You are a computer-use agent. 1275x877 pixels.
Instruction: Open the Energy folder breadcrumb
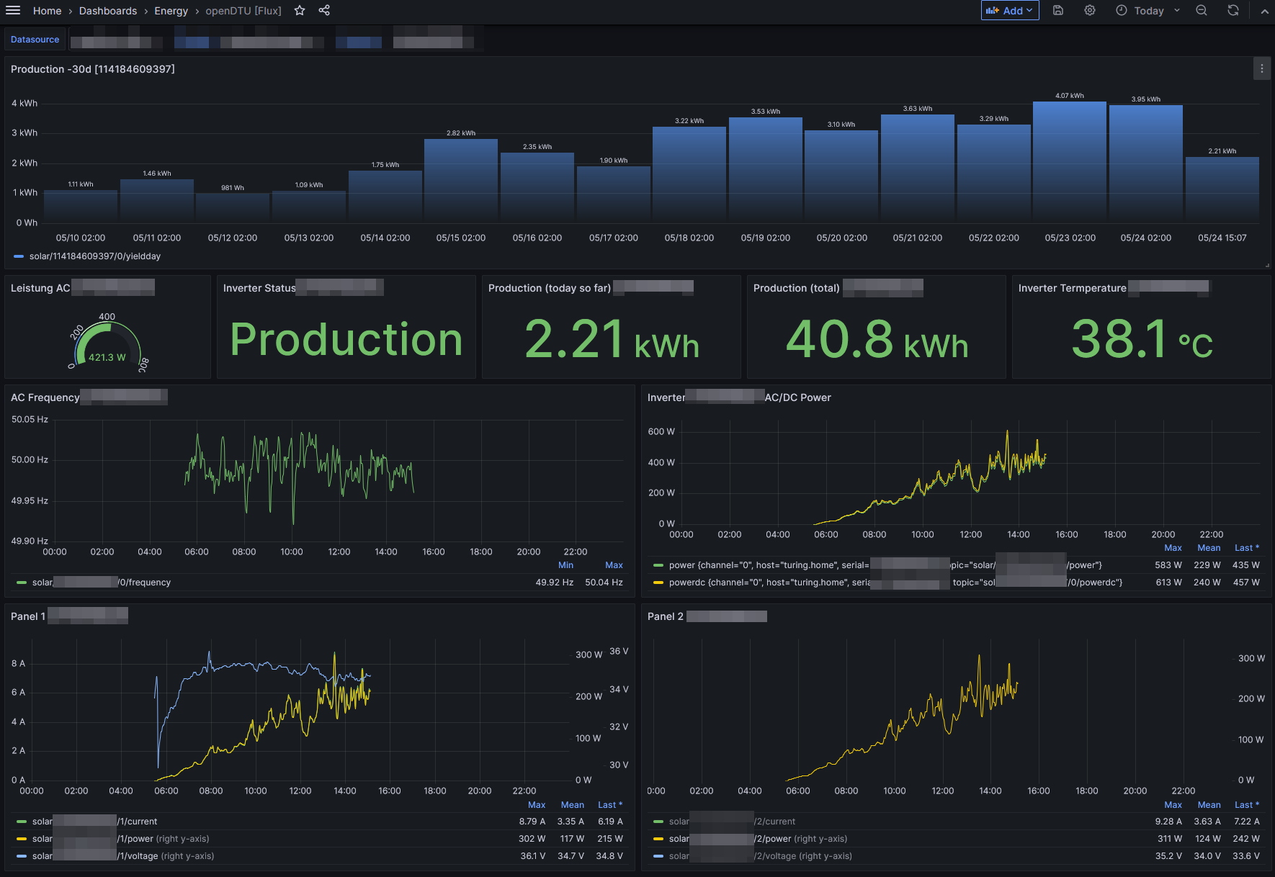171,11
